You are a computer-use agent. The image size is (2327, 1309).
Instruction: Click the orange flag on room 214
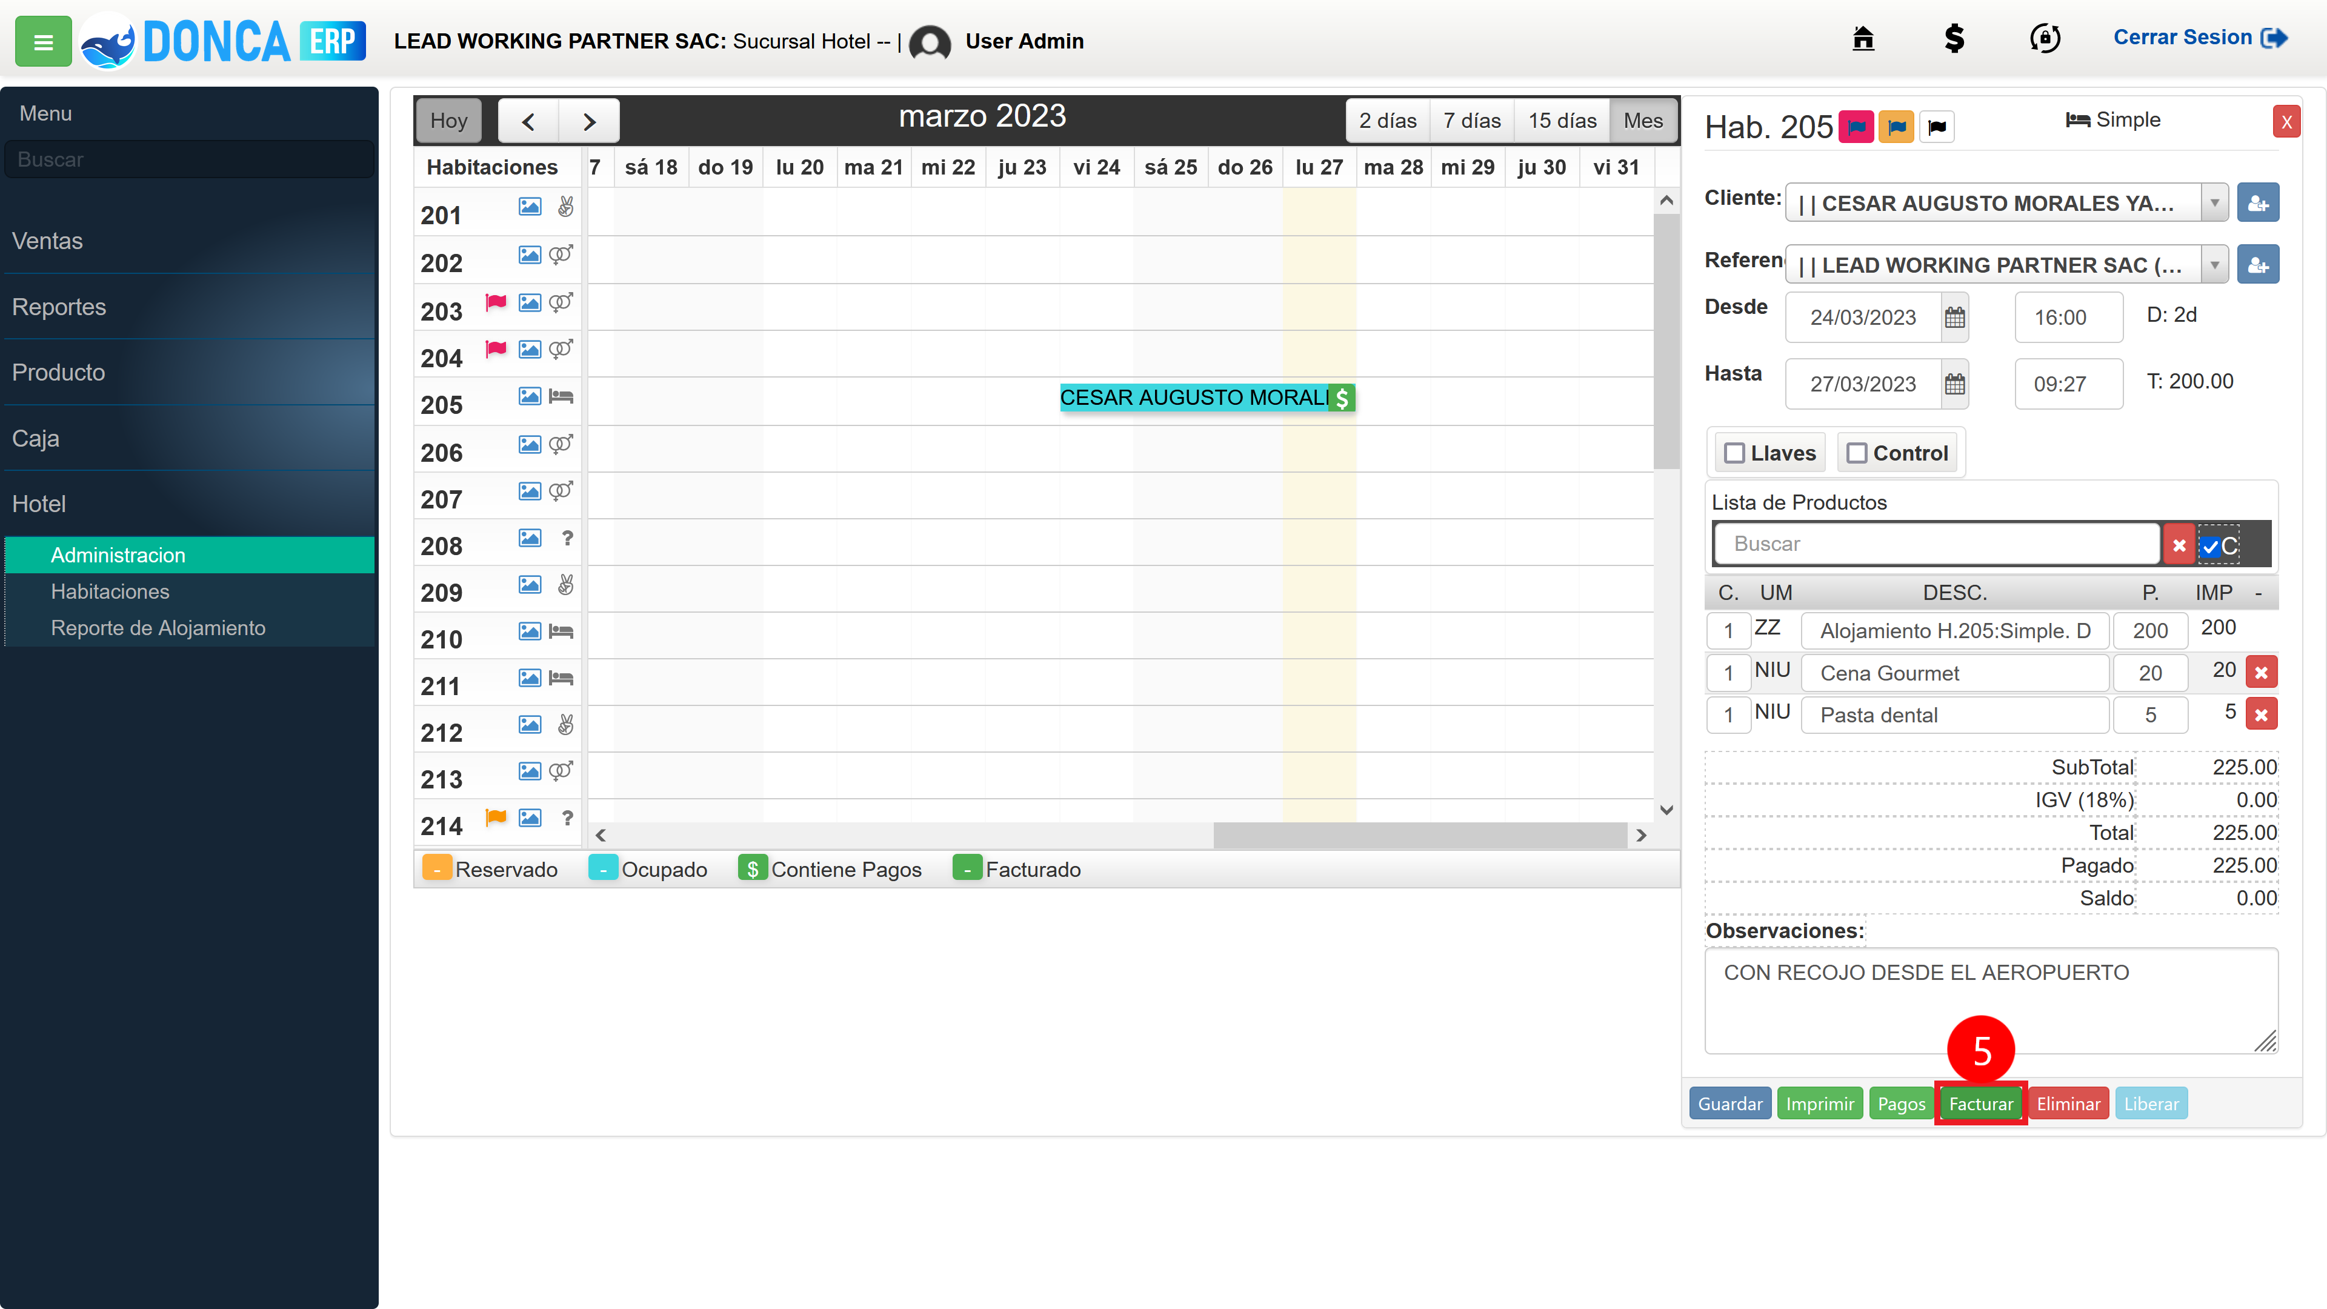[x=496, y=818]
